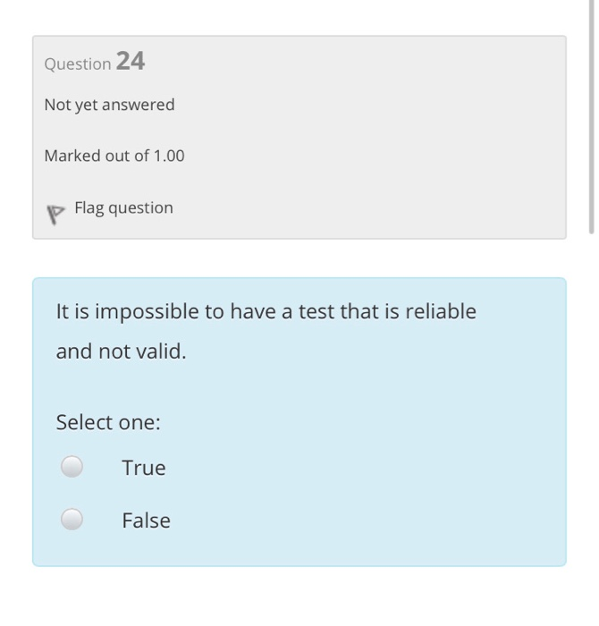
Task: Click the statement line ending with reliable
Action: click(266, 311)
